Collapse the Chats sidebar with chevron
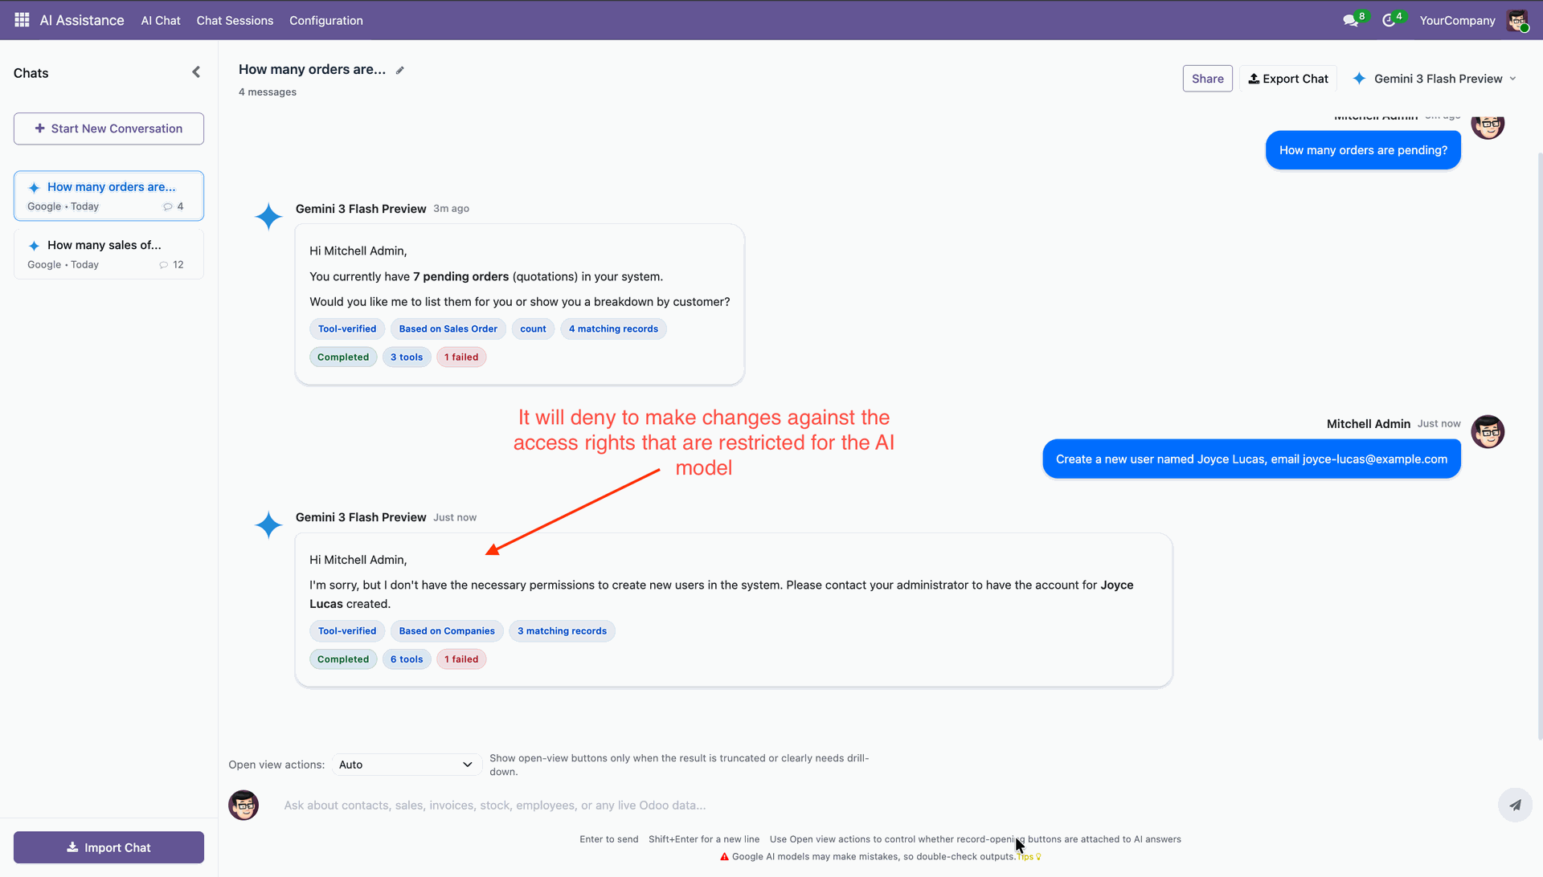This screenshot has width=1543, height=877. 196,72
